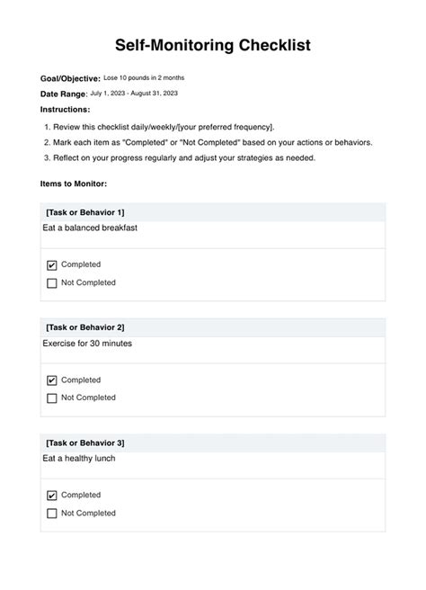The image size is (426, 590).
Task: Check Not Completed under Task or Behavior 1
Action: click(x=51, y=283)
